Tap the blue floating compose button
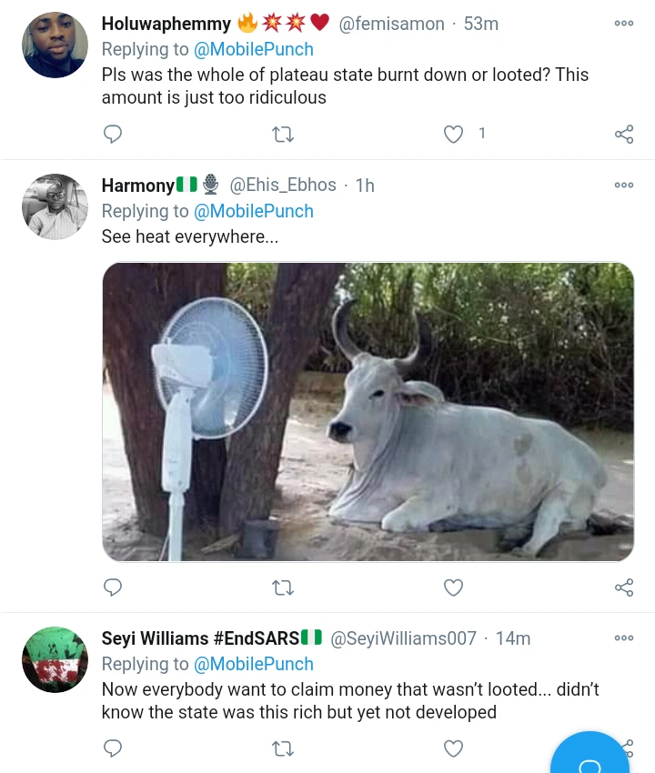The image size is (655, 773). (589, 757)
